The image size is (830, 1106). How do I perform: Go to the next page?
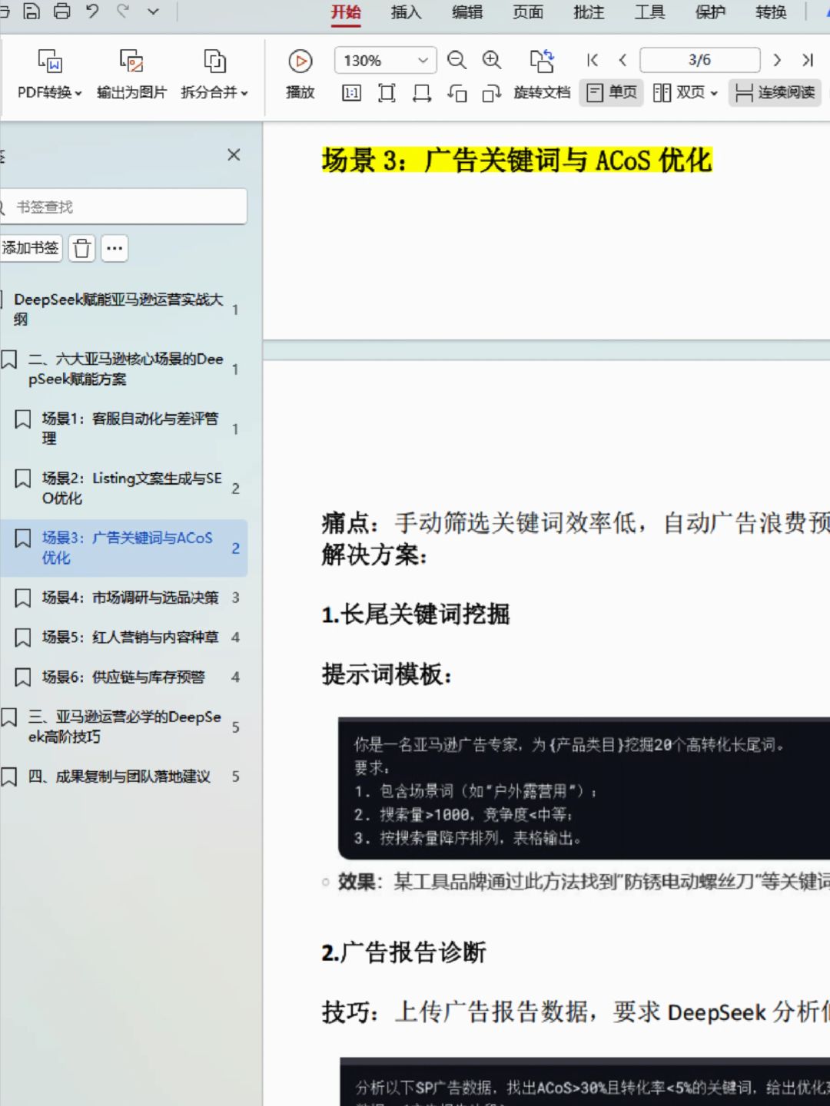pyautogui.click(x=777, y=60)
